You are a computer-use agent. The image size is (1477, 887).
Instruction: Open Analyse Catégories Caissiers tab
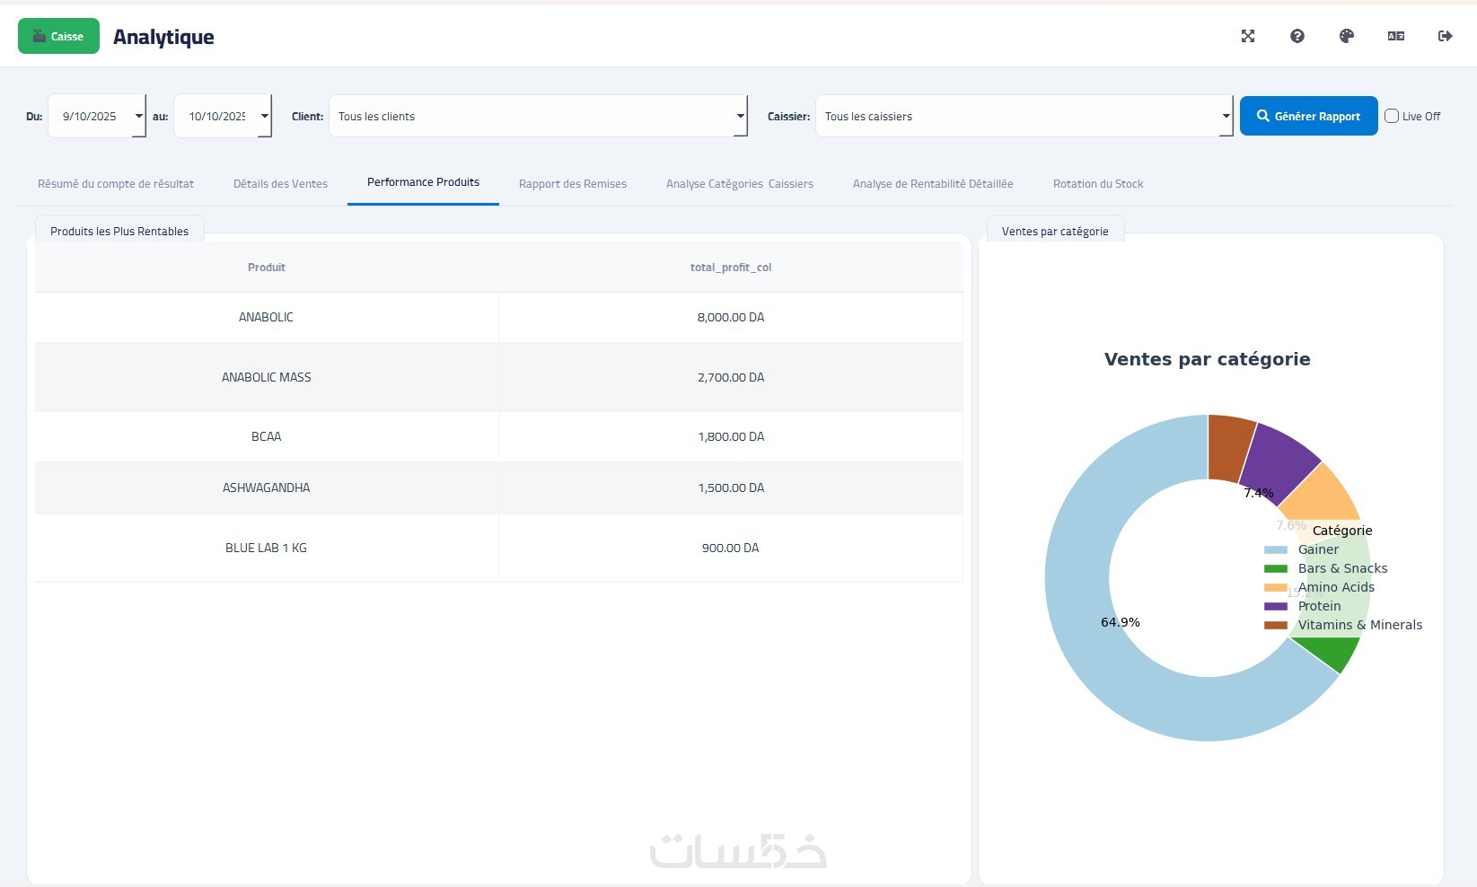[x=740, y=184]
